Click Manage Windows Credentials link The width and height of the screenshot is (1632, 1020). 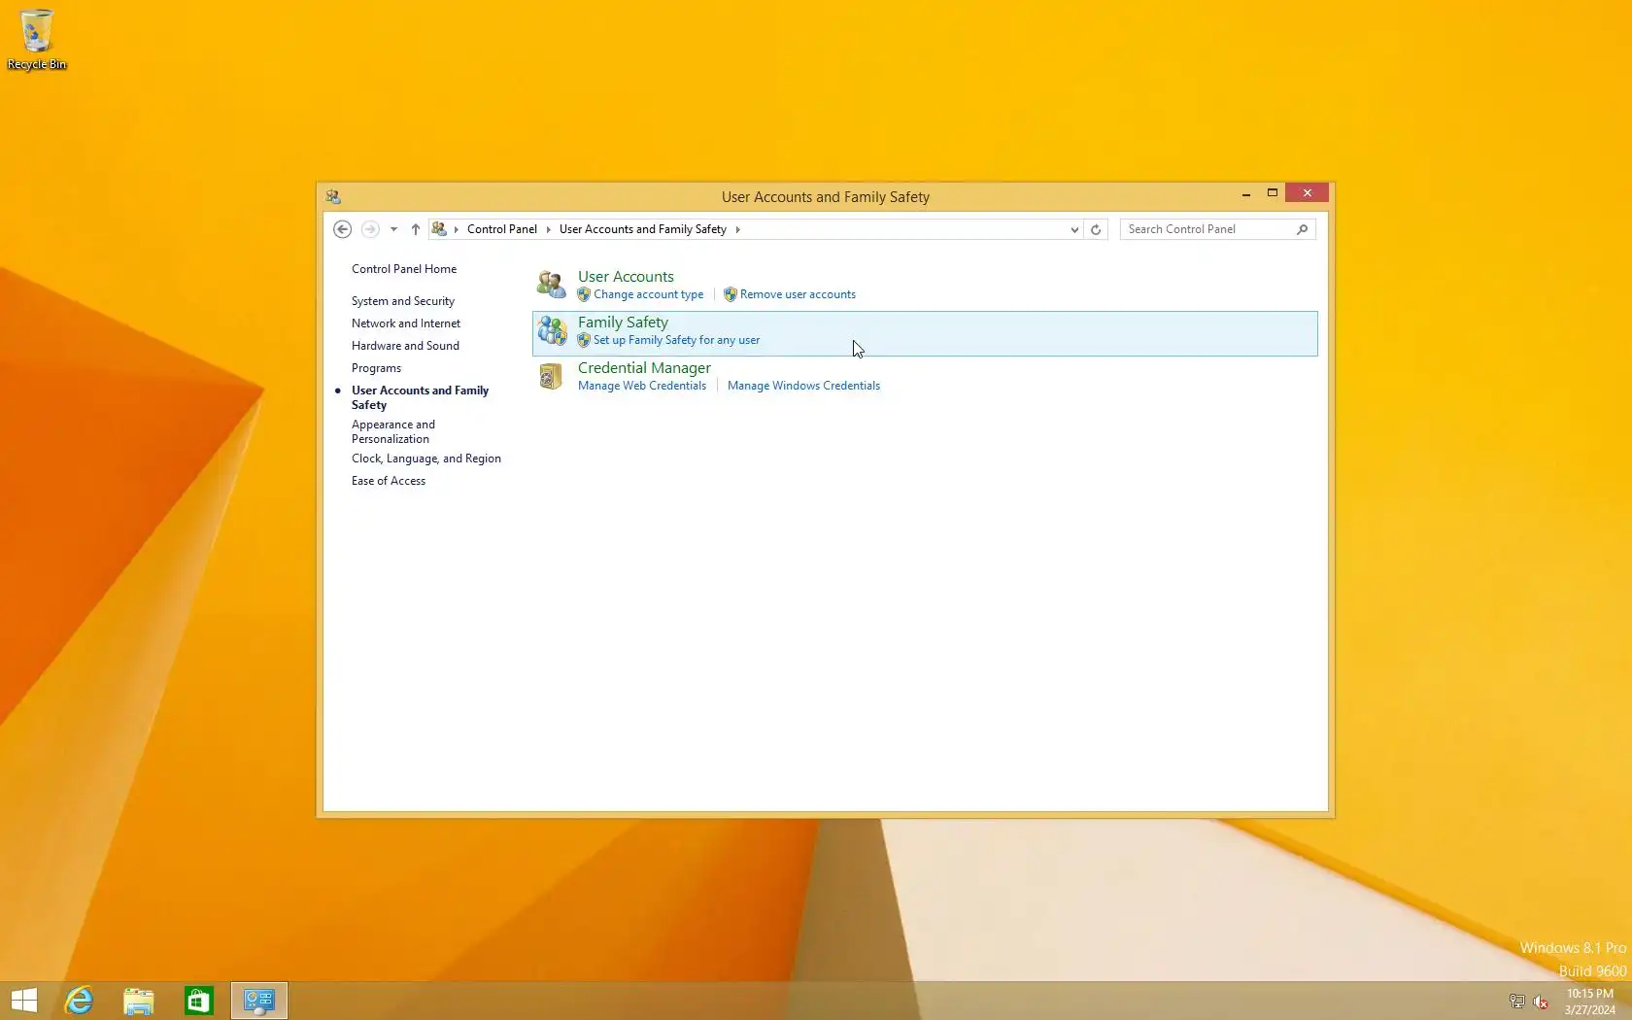coord(803,386)
